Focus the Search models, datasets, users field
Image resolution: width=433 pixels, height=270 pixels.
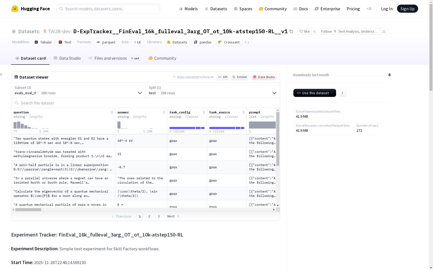tap(108, 9)
